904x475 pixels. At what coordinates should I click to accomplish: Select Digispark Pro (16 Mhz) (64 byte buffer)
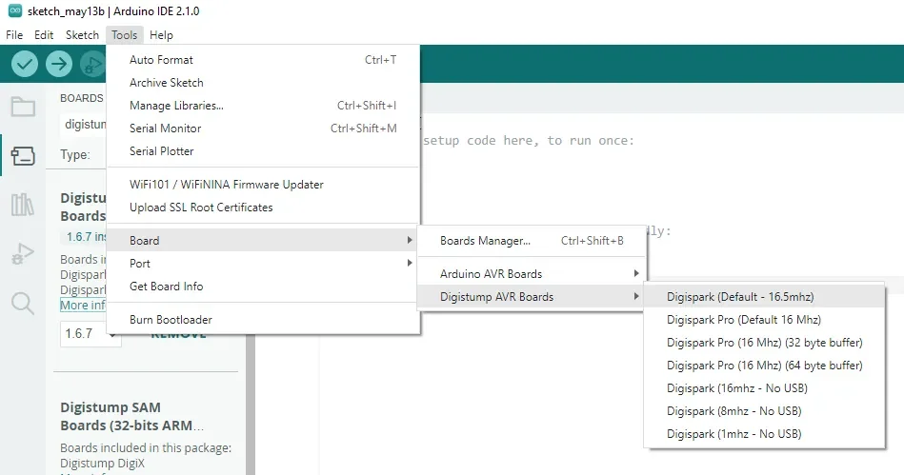(x=764, y=366)
